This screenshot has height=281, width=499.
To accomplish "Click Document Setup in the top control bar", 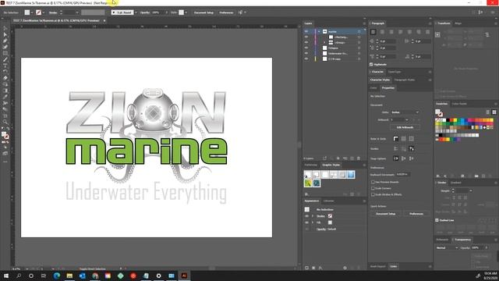I will [203, 12].
